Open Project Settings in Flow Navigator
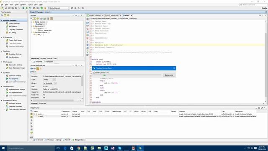 pos(14,23)
